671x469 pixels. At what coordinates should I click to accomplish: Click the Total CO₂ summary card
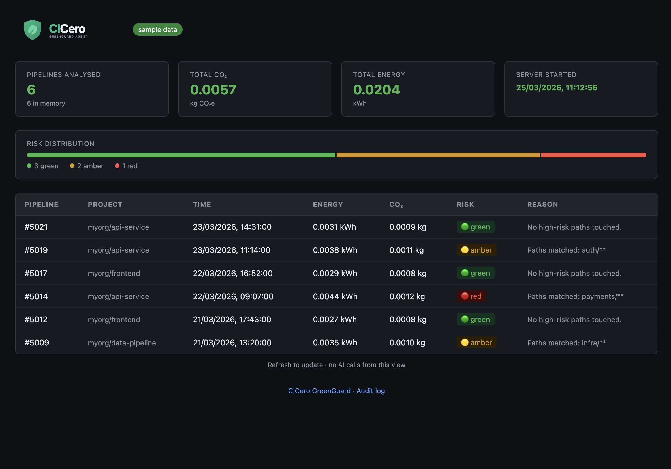point(255,89)
